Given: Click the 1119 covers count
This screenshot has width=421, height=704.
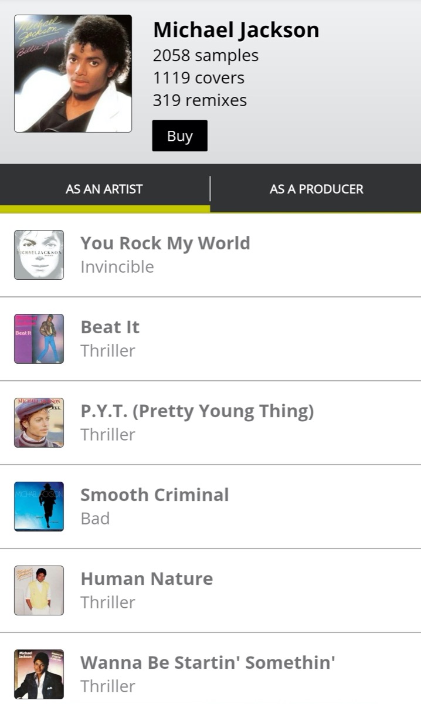Looking at the screenshot, I should 198,78.
